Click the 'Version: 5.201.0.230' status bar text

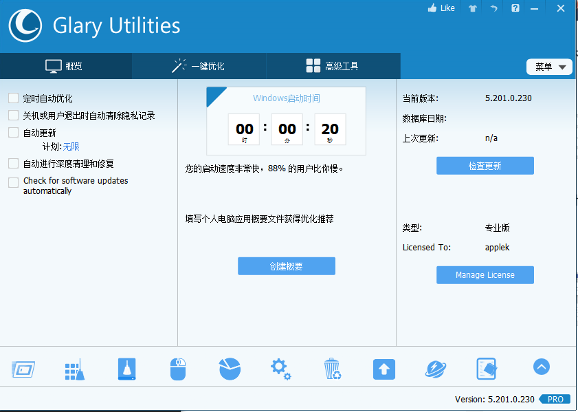click(495, 399)
